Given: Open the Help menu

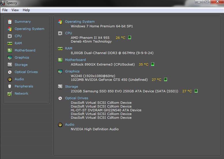Looking at the screenshot, I should (x=26, y=10).
